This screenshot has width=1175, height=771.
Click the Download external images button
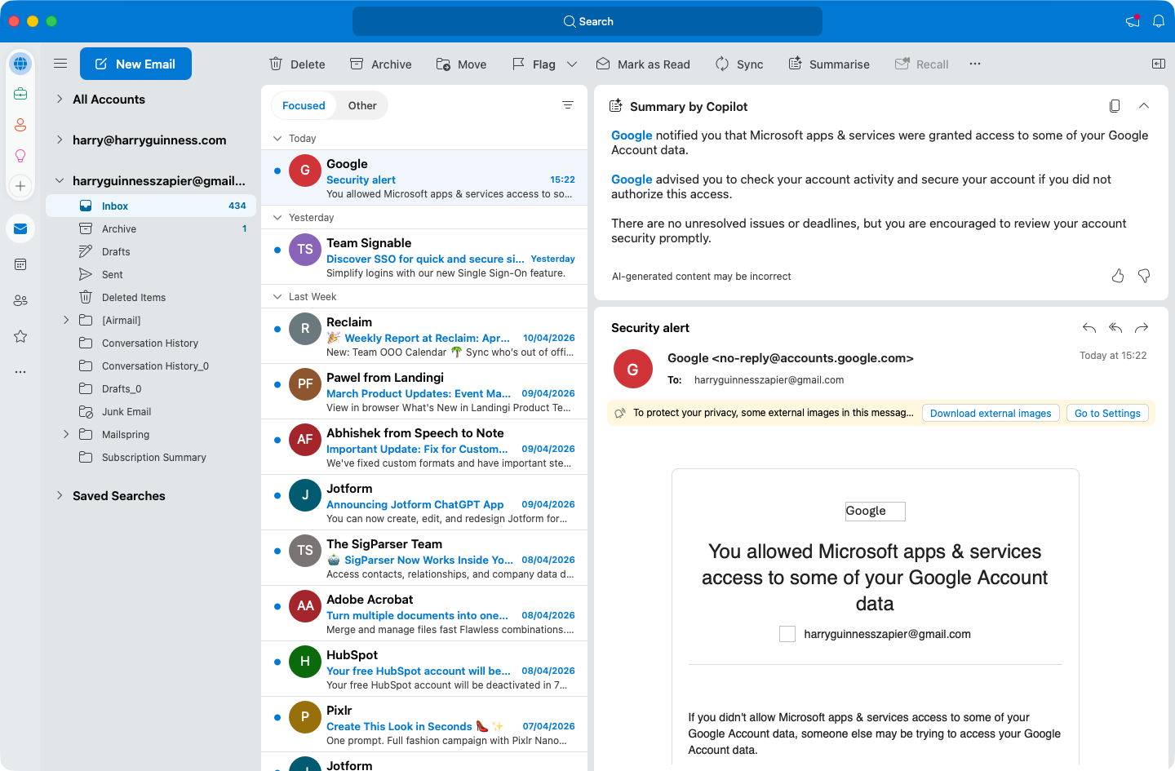click(x=991, y=413)
